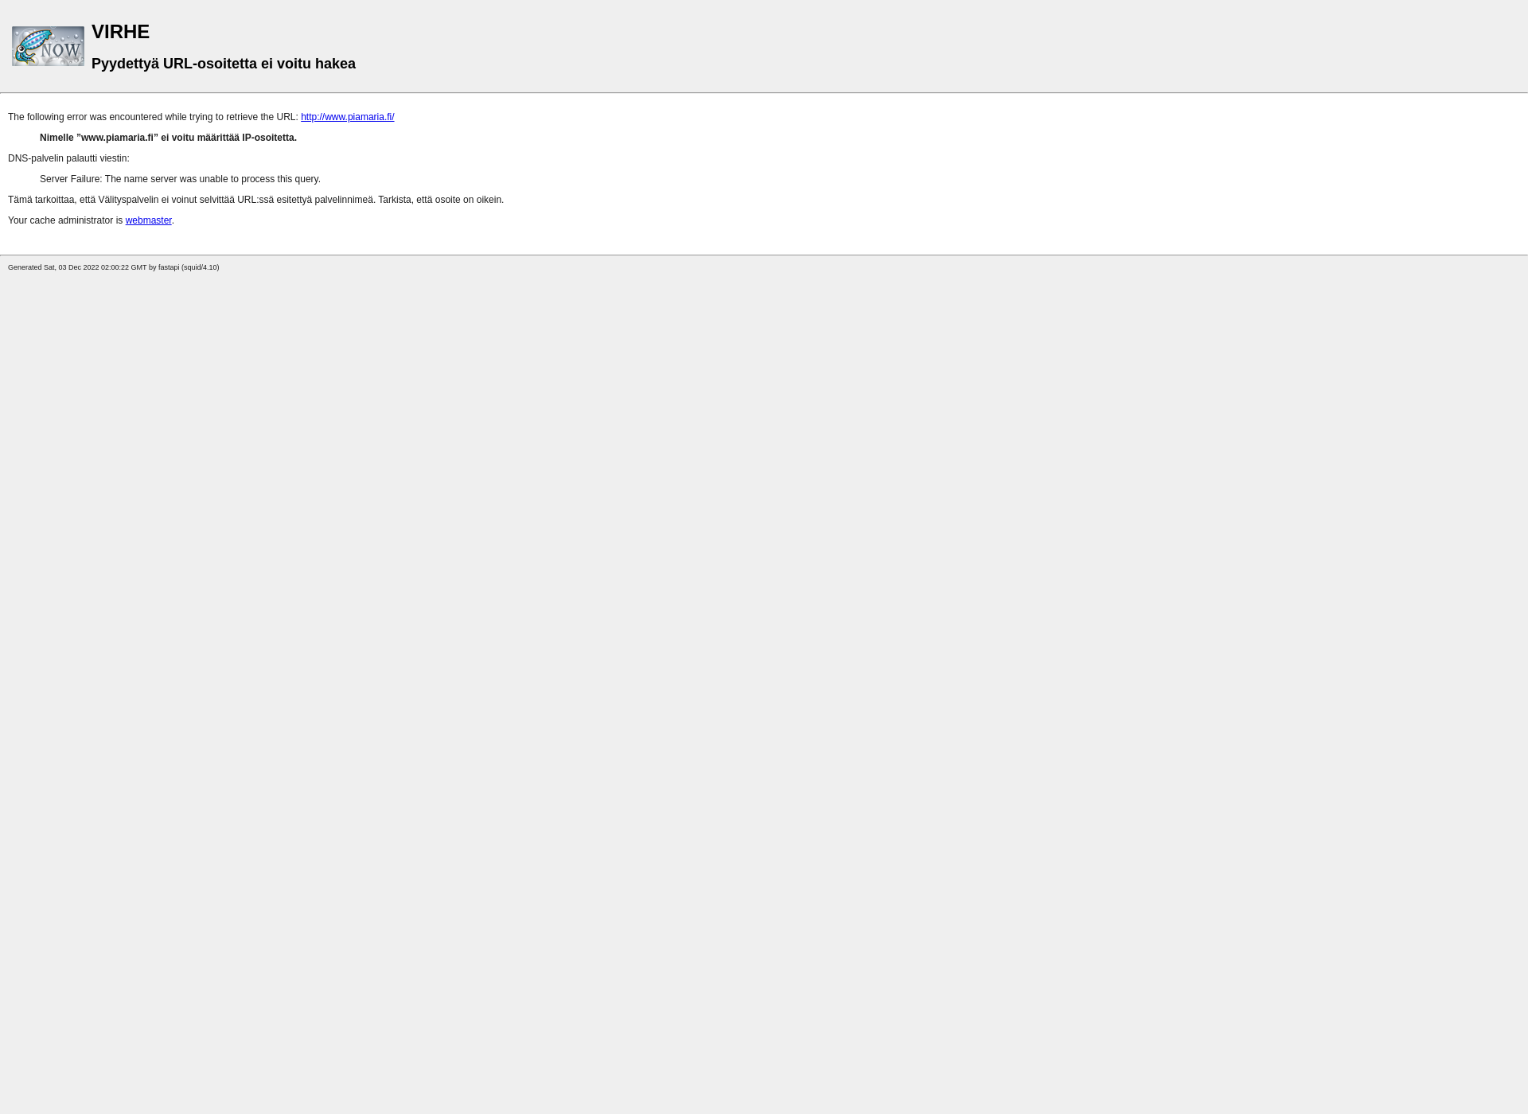Select the globe/network icon image

tap(48, 45)
